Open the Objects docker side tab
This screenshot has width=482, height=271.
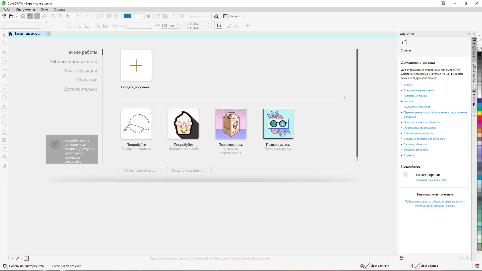[474, 98]
